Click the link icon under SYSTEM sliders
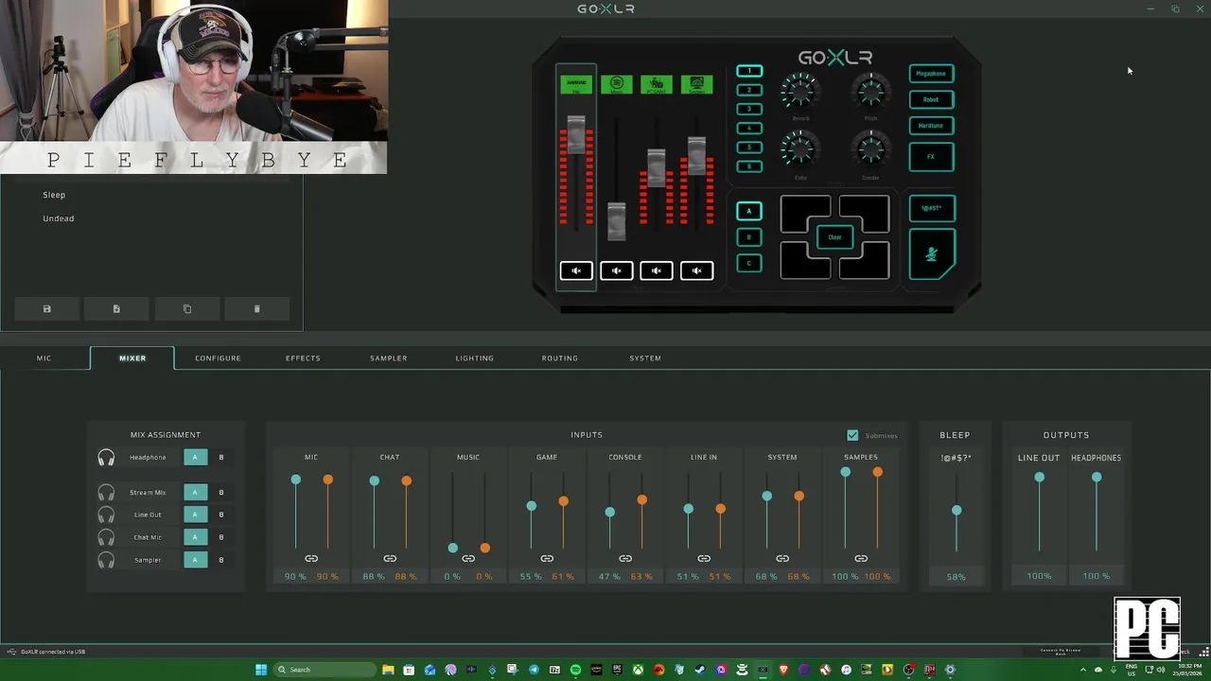The width and height of the screenshot is (1211, 681). [x=782, y=559]
